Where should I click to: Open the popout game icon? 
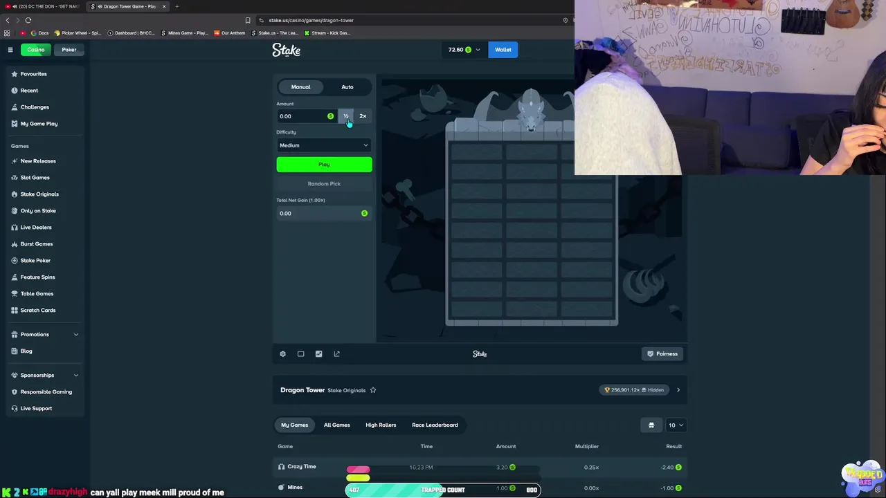[336, 354]
